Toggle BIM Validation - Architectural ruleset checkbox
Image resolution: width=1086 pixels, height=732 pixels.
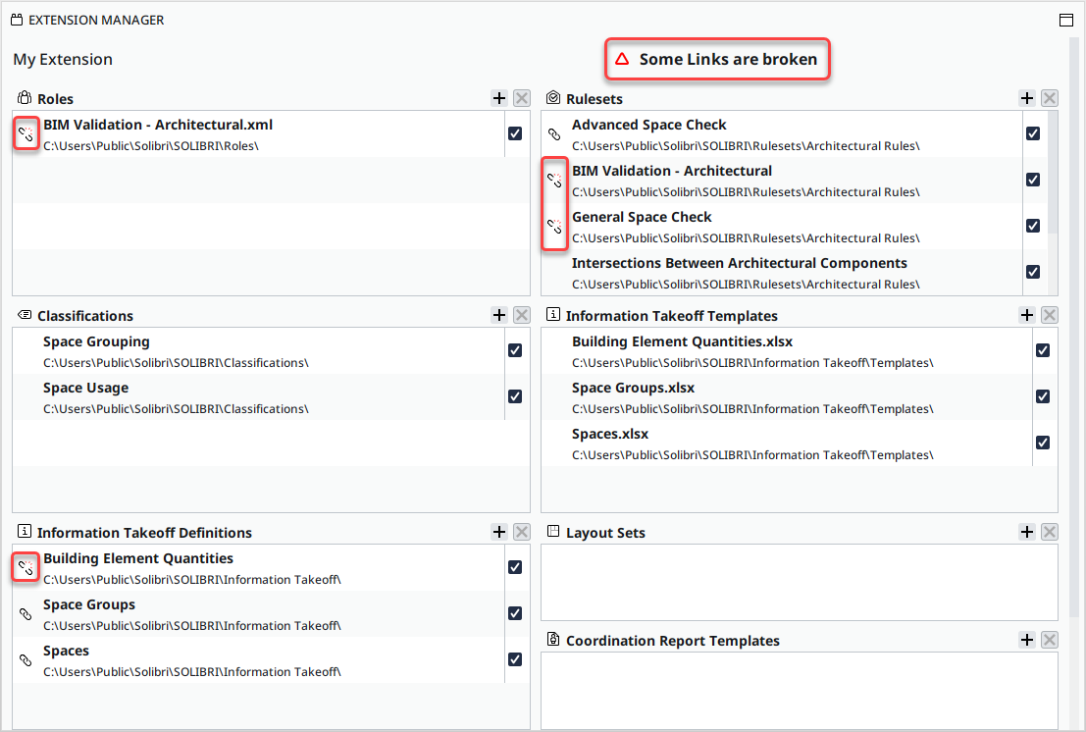point(1033,181)
